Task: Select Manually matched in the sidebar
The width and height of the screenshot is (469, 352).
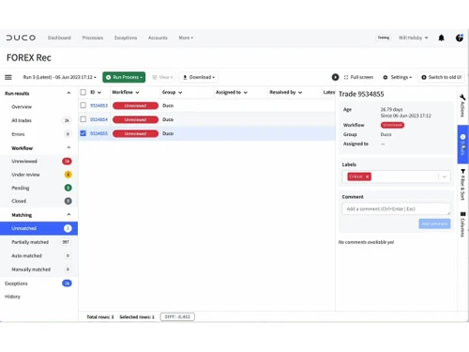Action: 38,269
